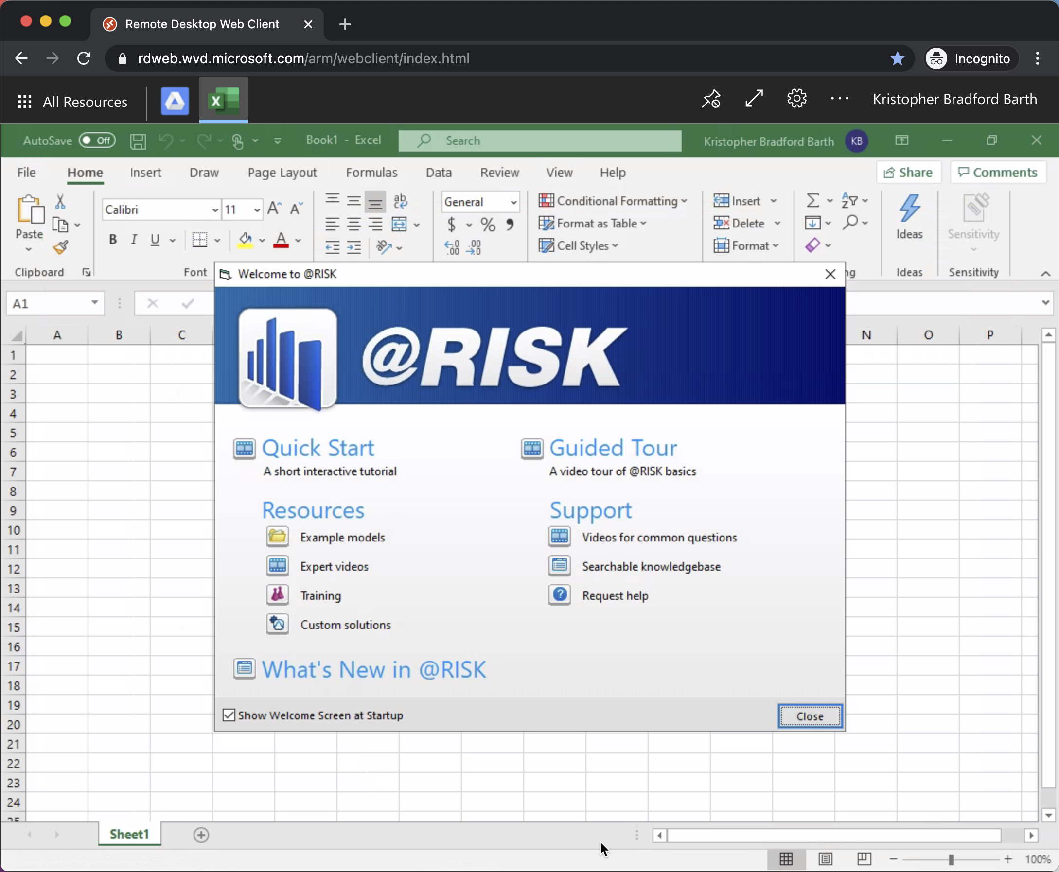
Task: Apply Percent Style format
Action: click(x=488, y=224)
